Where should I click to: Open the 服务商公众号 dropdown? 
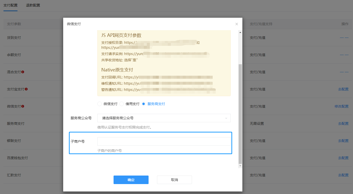pos(164,118)
